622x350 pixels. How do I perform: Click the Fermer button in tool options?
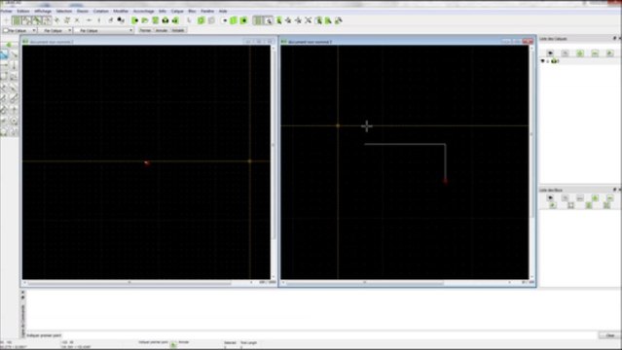(145, 30)
